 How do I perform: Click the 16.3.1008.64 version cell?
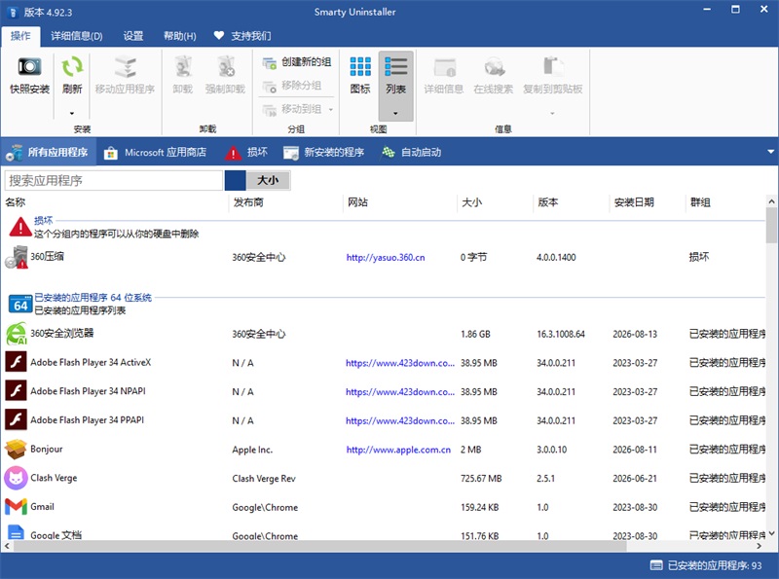[x=561, y=334]
